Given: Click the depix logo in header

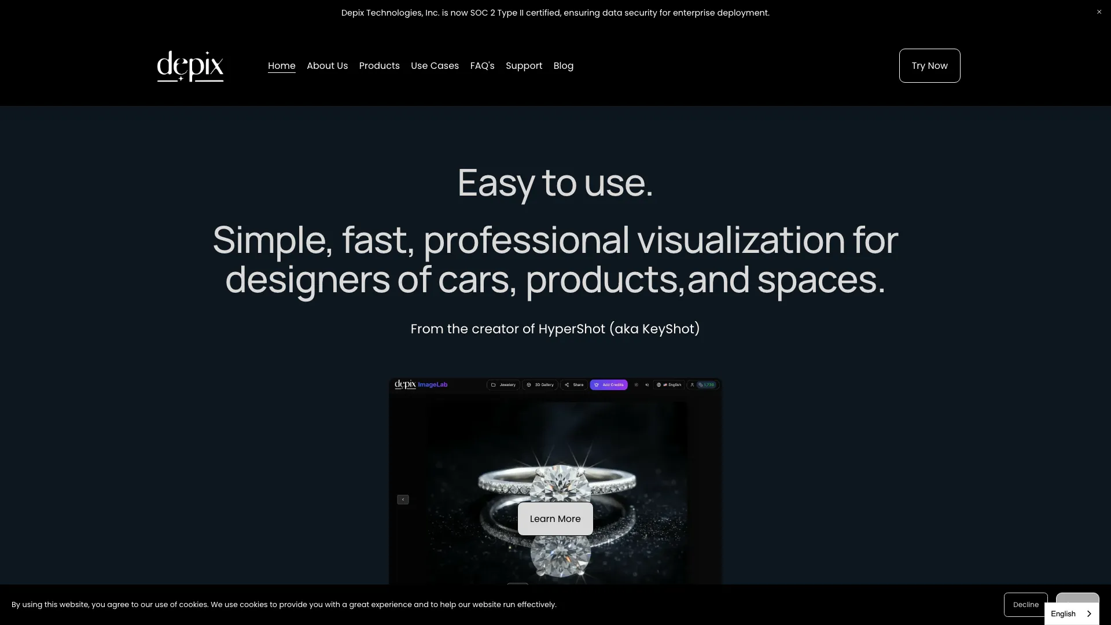Looking at the screenshot, I should click(x=190, y=66).
